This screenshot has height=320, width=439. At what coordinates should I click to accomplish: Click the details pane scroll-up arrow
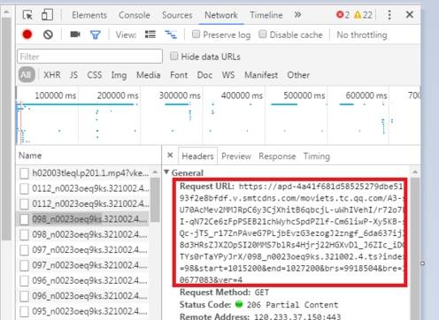point(415,172)
